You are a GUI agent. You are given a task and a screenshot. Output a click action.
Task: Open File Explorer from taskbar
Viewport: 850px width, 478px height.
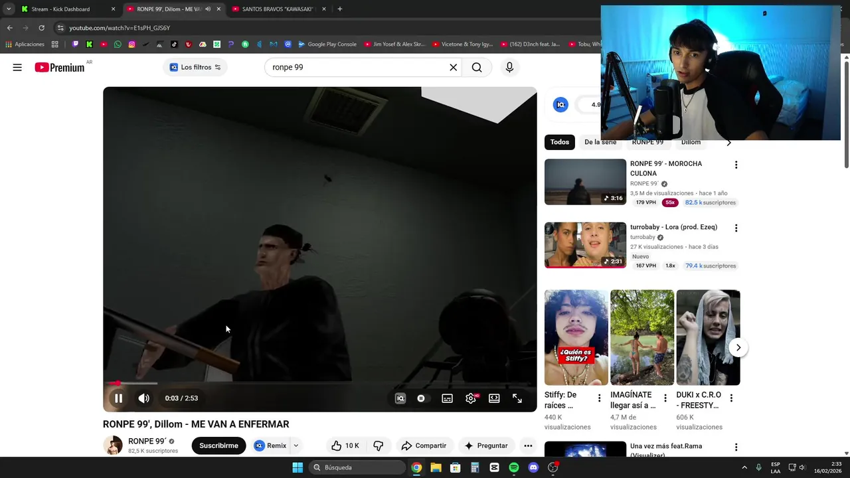pos(436,467)
